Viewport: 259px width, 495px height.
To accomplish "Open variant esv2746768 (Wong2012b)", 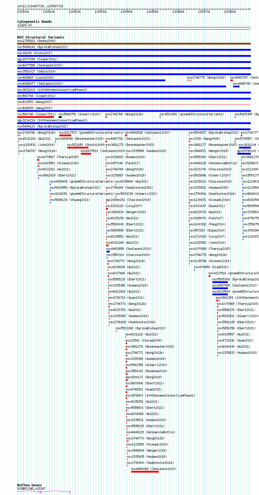I will [124, 114].
